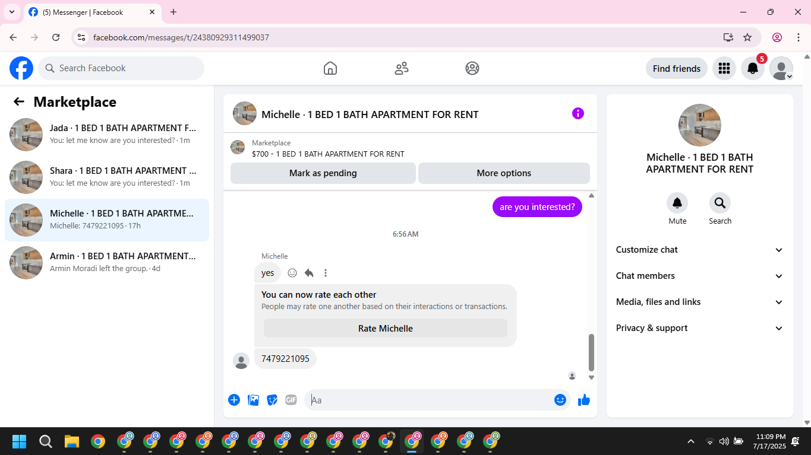Click the chat scrollbar up arrow
Image resolution: width=811 pixels, height=455 pixels.
[591, 195]
